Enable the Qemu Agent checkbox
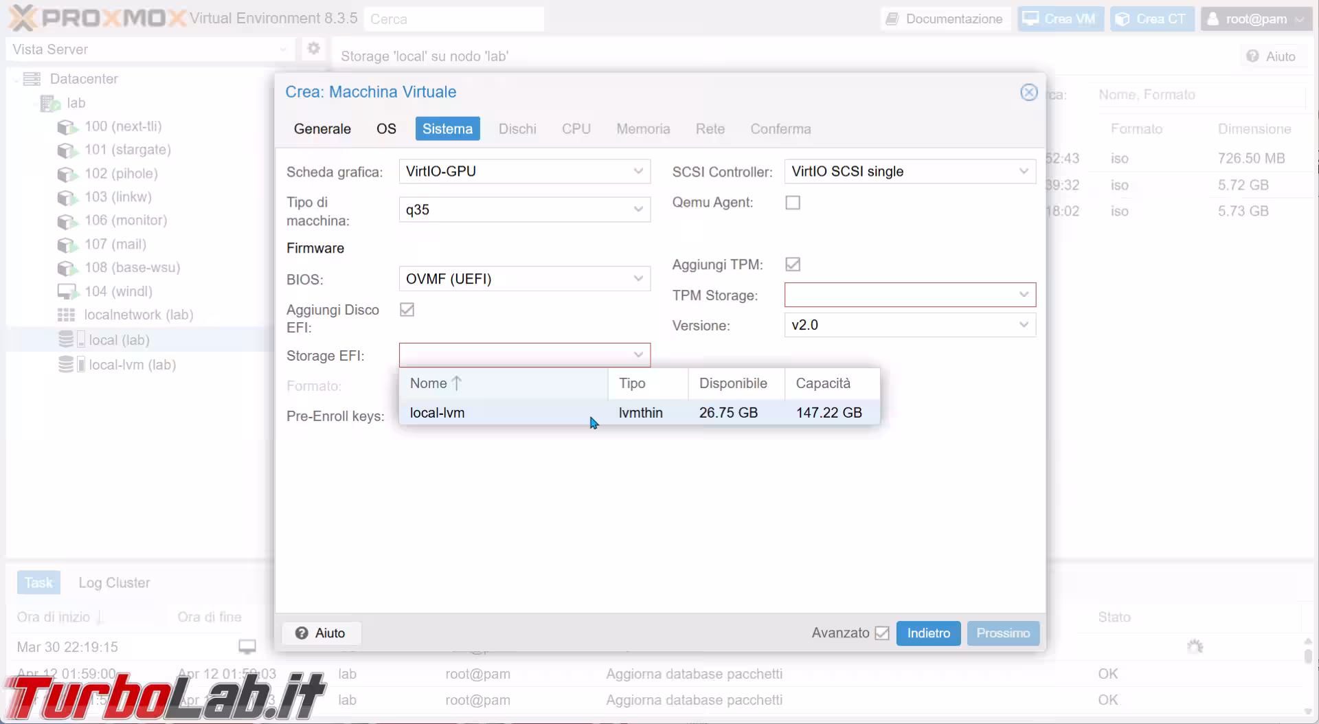1319x724 pixels. [793, 203]
